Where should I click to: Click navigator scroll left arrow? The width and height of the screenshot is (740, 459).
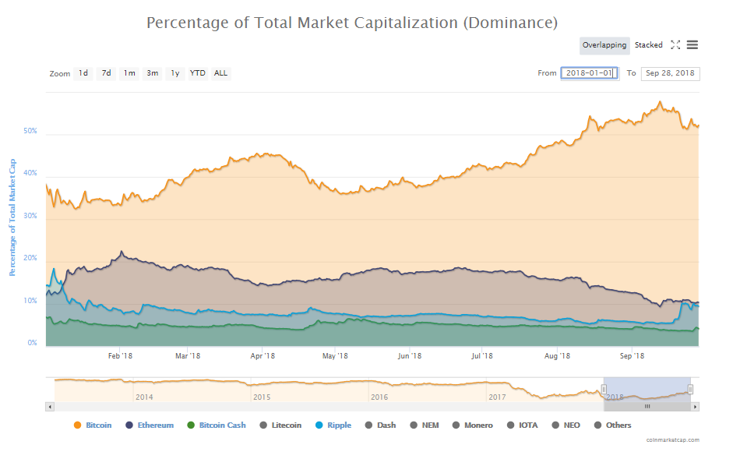pyautogui.click(x=50, y=407)
